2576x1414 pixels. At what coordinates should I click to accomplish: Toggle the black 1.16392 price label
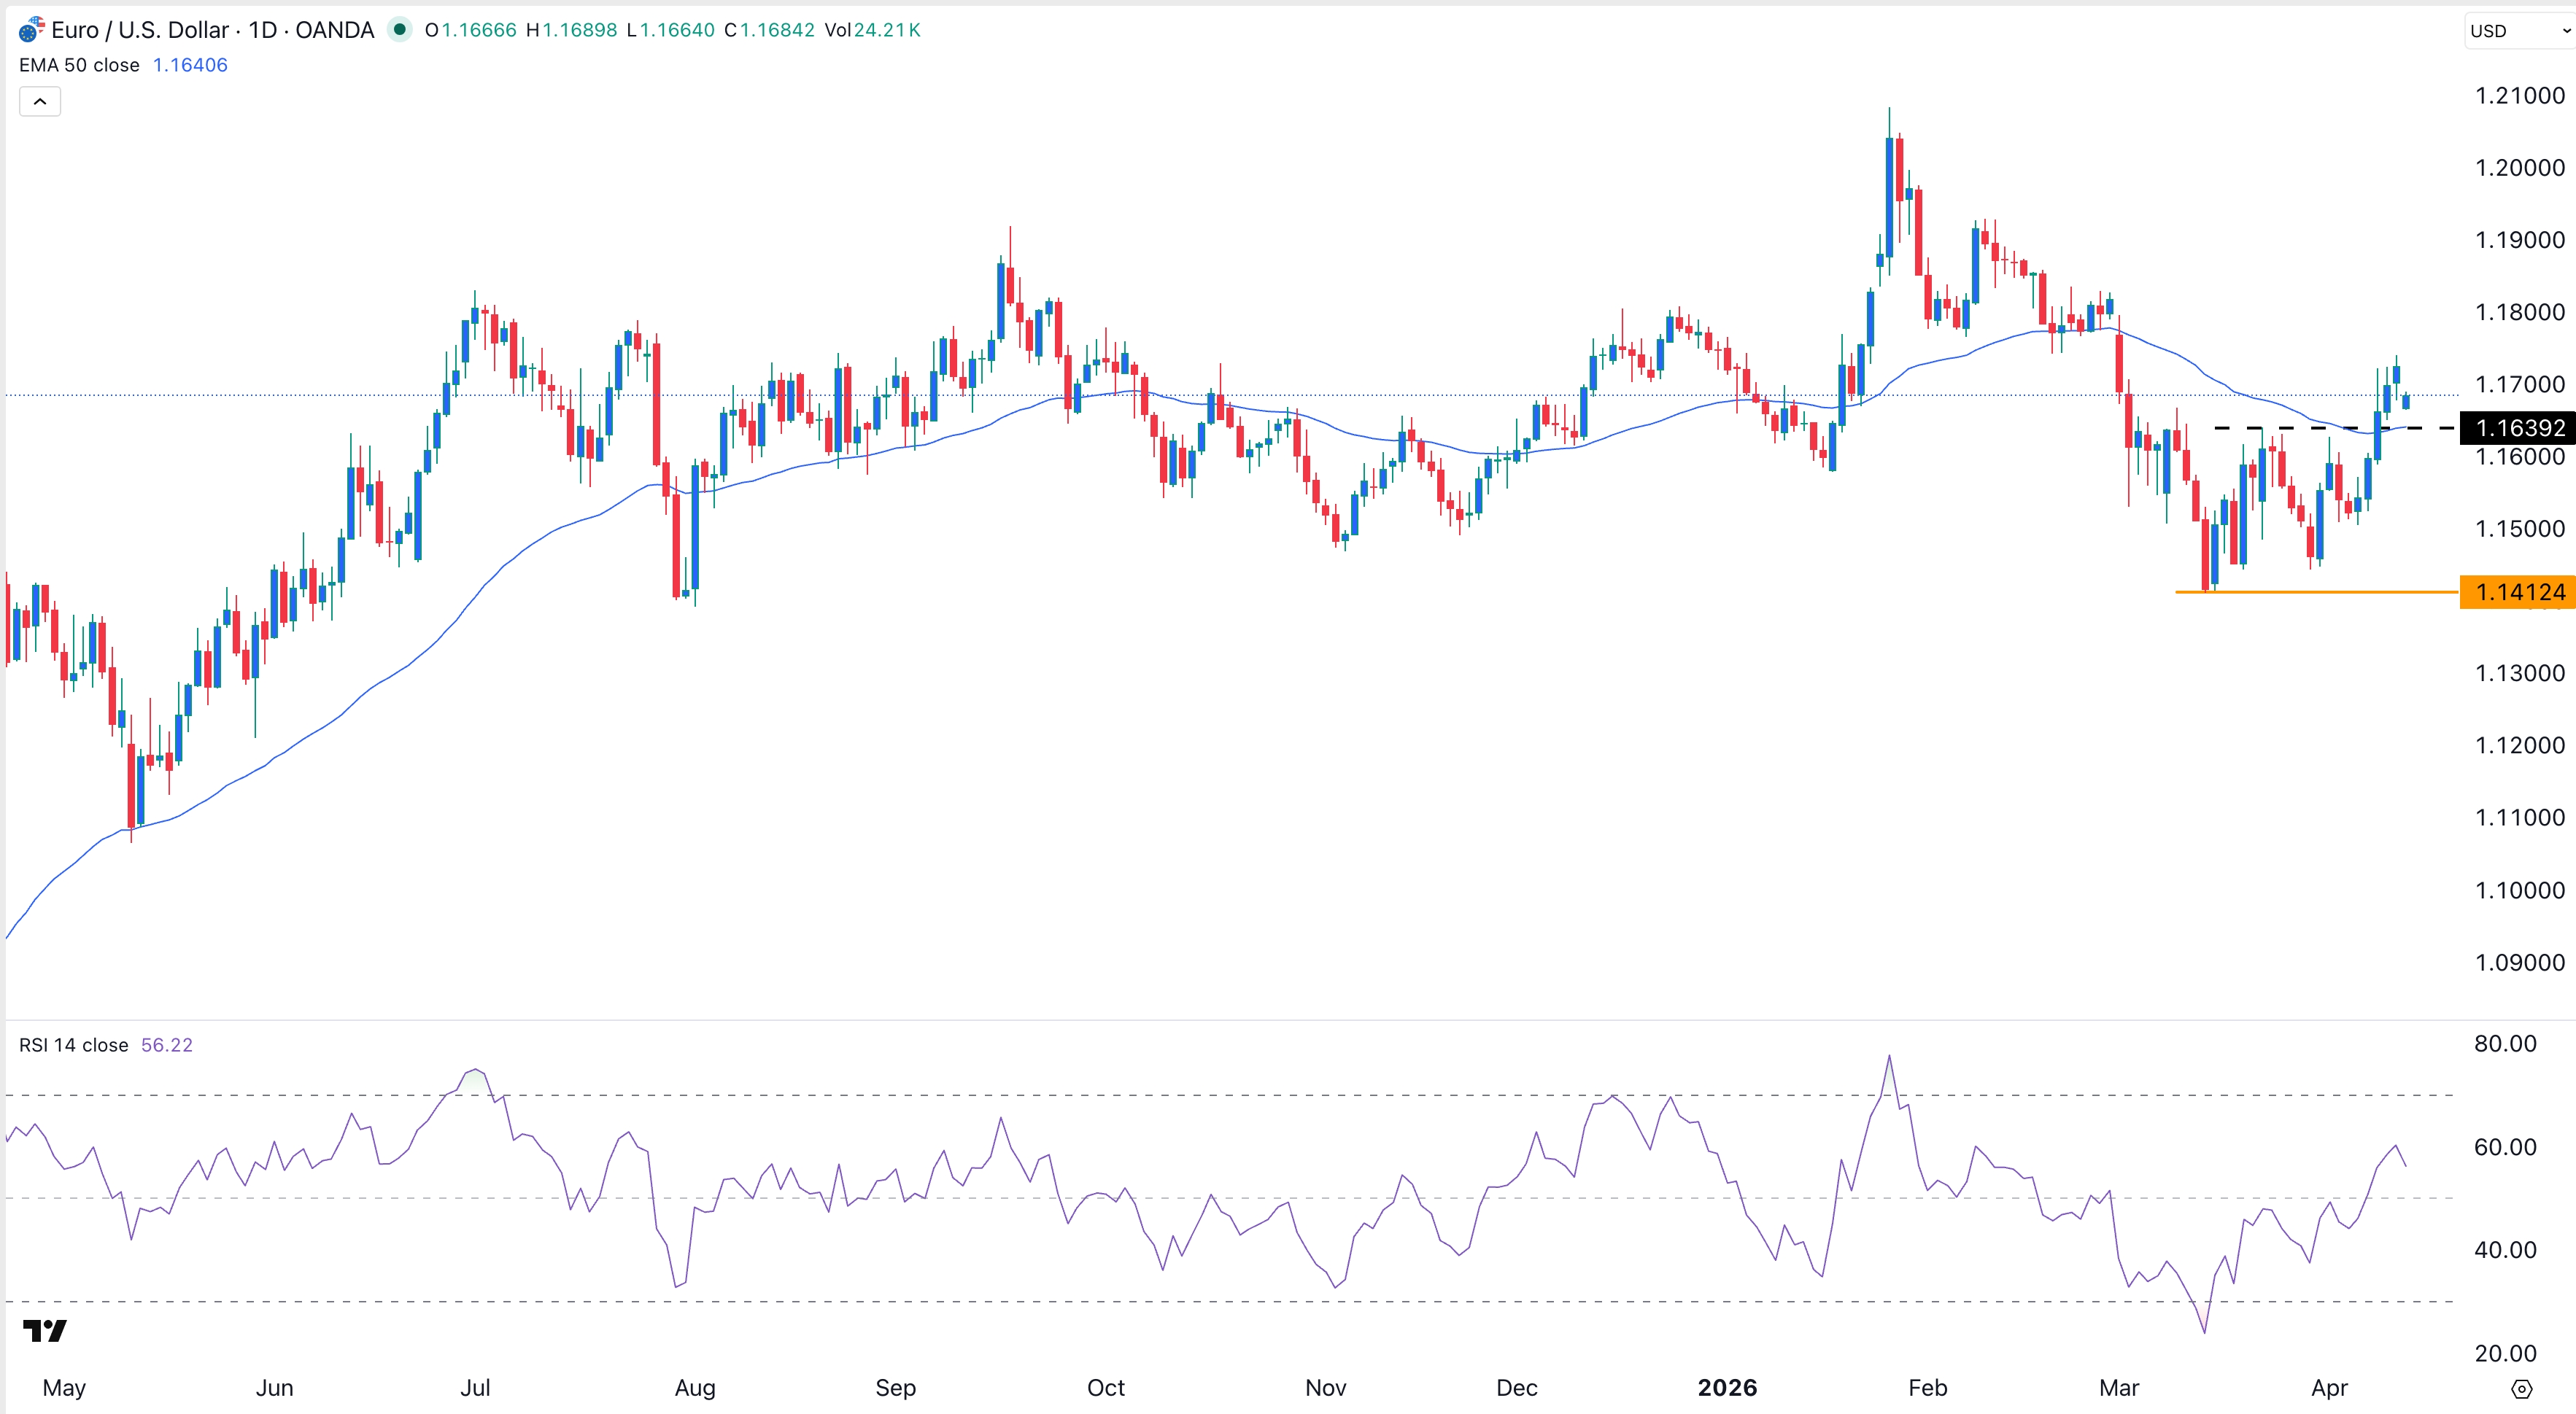point(2517,427)
